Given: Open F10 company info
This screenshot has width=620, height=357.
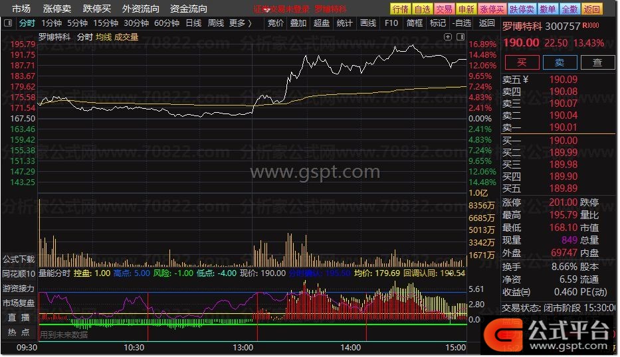Looking at the screenshot, I should coord(391,23).
